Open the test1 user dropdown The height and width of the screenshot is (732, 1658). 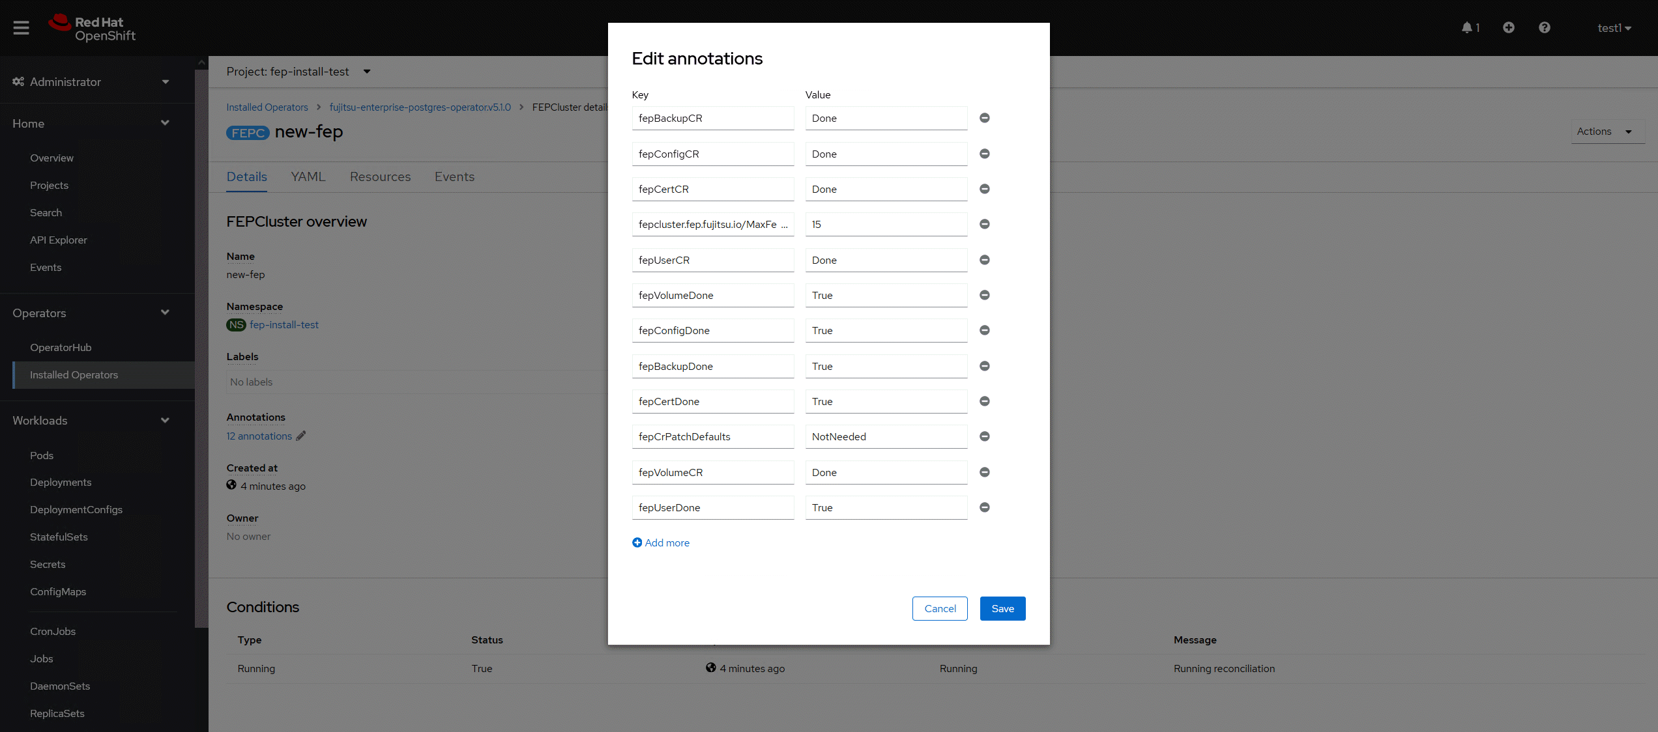pyautogui.click(x=1614, y=28)
